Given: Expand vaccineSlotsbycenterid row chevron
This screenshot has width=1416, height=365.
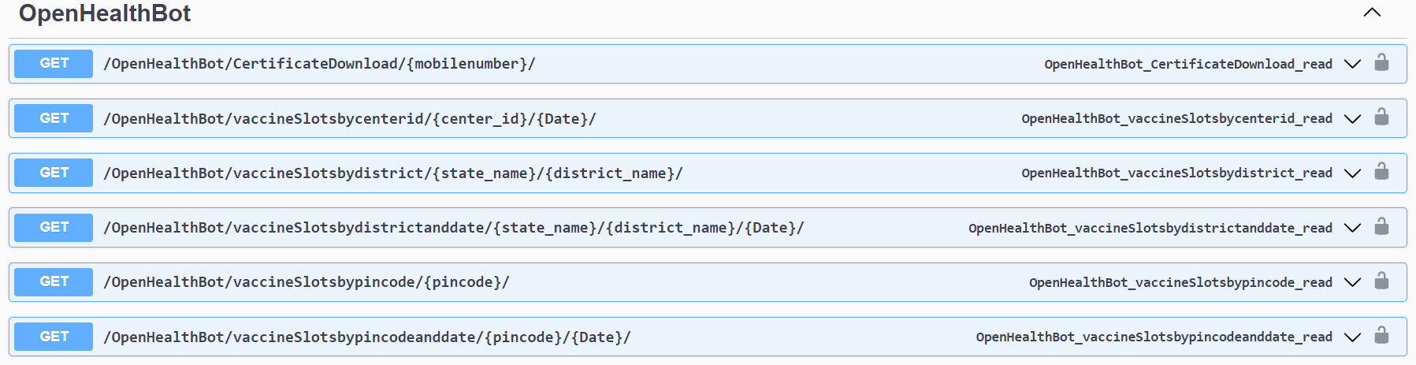Looking at the screenshot, I should pyautogui.click(x=1352, y=119).
